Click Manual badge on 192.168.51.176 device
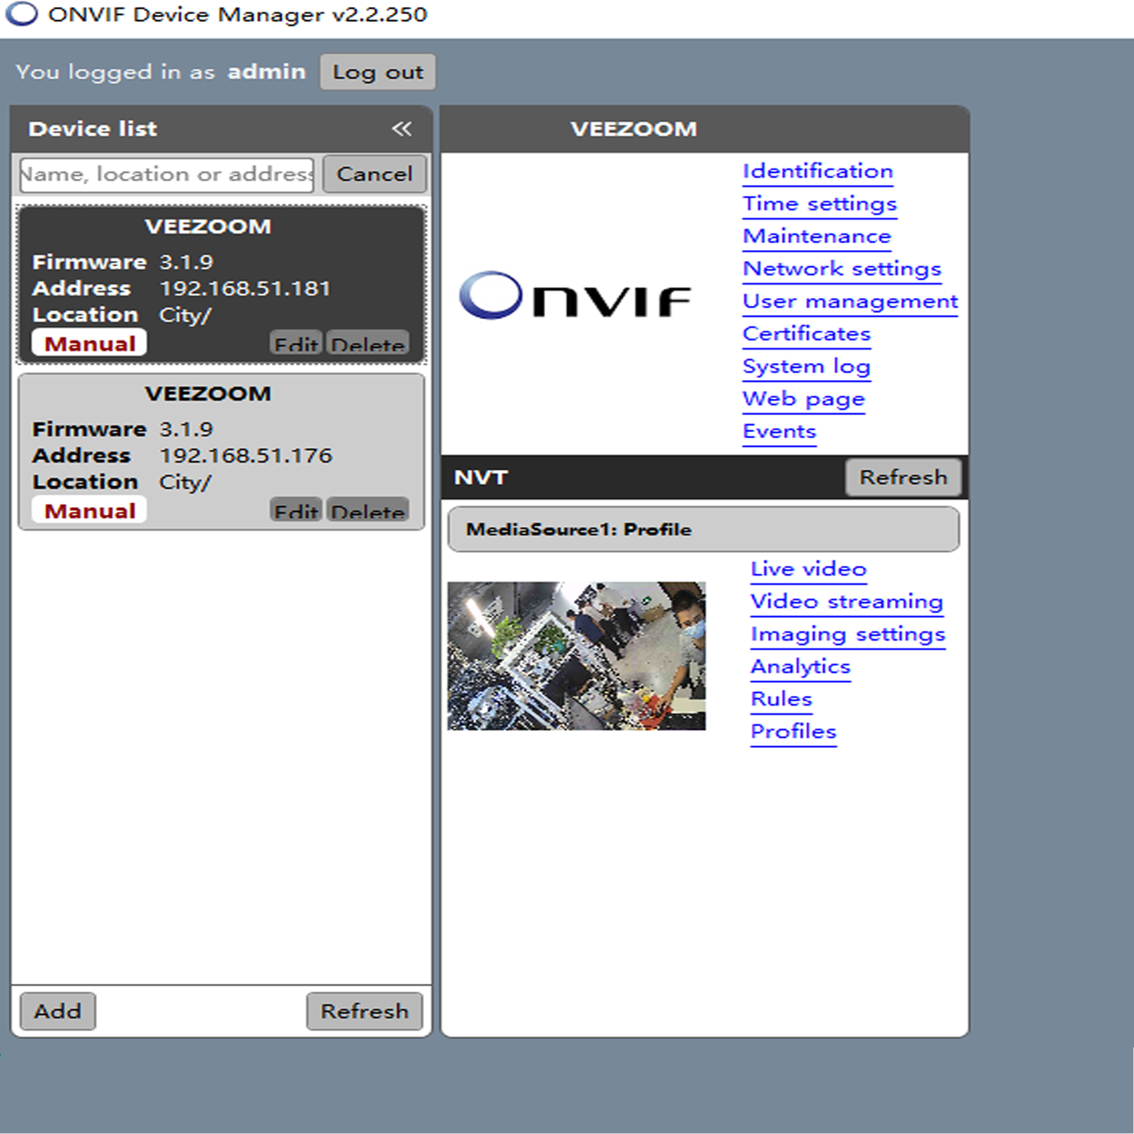 (x=90, y=511)
